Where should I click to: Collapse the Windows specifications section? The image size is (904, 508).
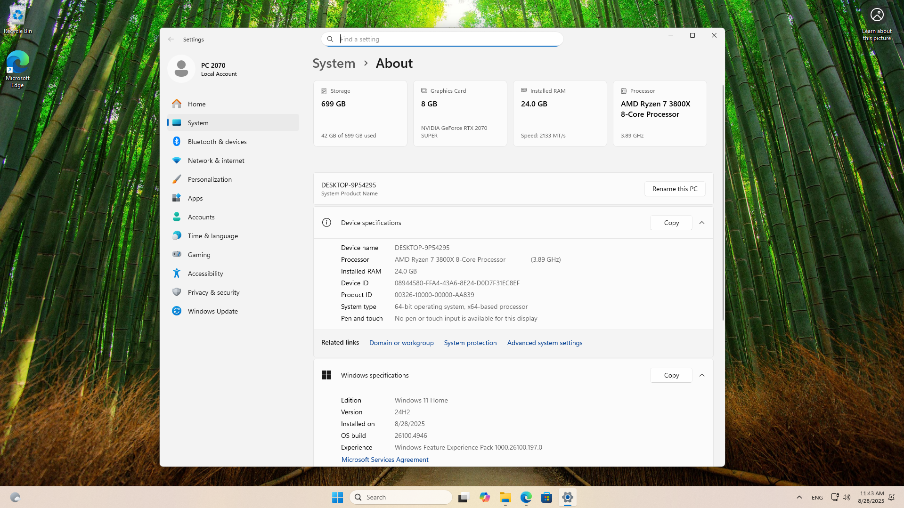click(x=702, y=375)
